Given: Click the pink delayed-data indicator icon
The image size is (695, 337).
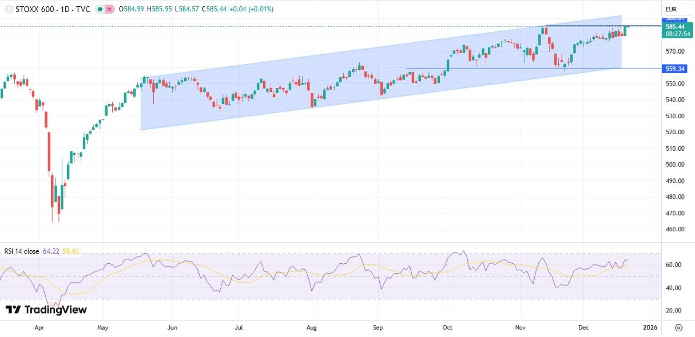Looking at the screenshot, I should tap(109, 9).
